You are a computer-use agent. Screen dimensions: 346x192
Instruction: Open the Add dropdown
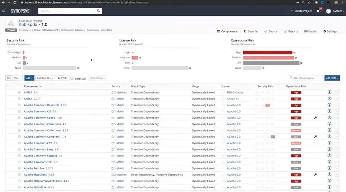(29, 78)
